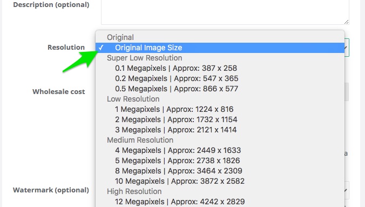Click the Description textarea resize handle
Image resolution: width=365 pixels, height=207 pixels.
pos(347,22)
